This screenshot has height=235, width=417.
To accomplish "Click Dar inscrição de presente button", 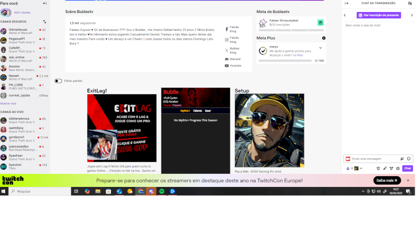I will point(379,15).
